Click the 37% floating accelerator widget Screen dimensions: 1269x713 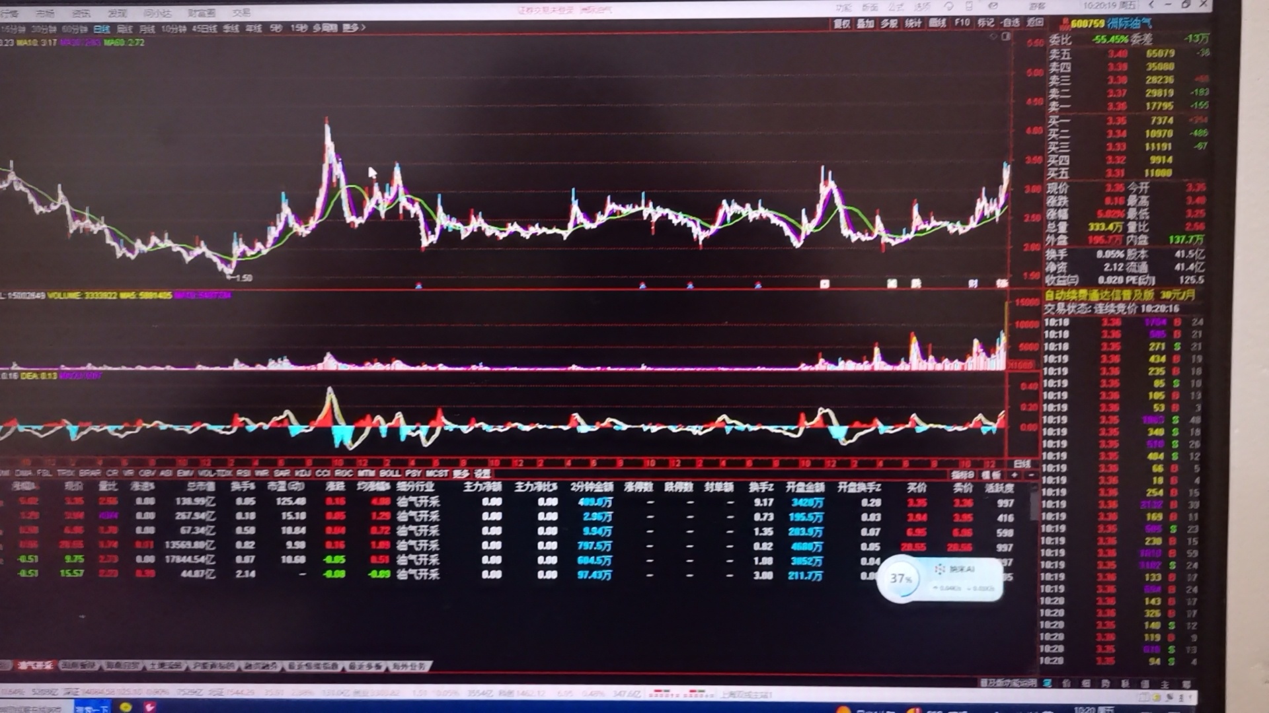pyautogui.click(x=901, y=579)
